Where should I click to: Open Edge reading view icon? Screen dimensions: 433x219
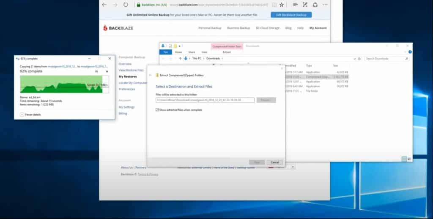tap(274, 5)
